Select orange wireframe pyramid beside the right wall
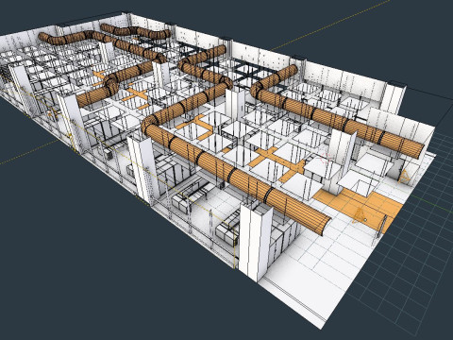The width and height of the screenshot is (453, 340). (404, 177)
